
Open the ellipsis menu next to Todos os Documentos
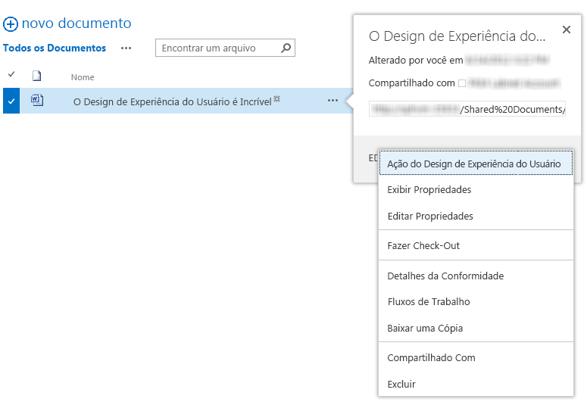point(126,48)
